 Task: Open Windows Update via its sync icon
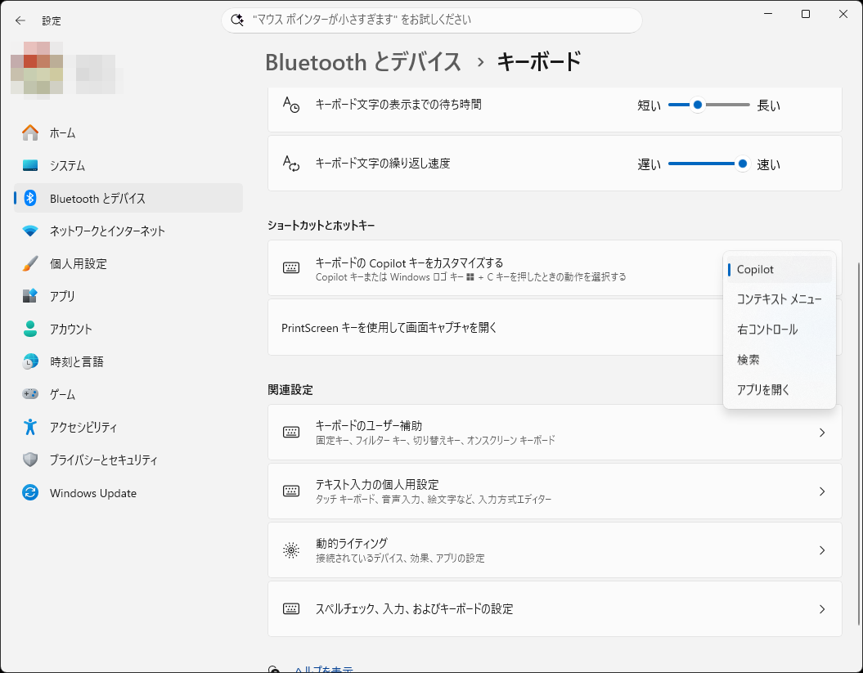pyautogui.click(x=30, y=492)
